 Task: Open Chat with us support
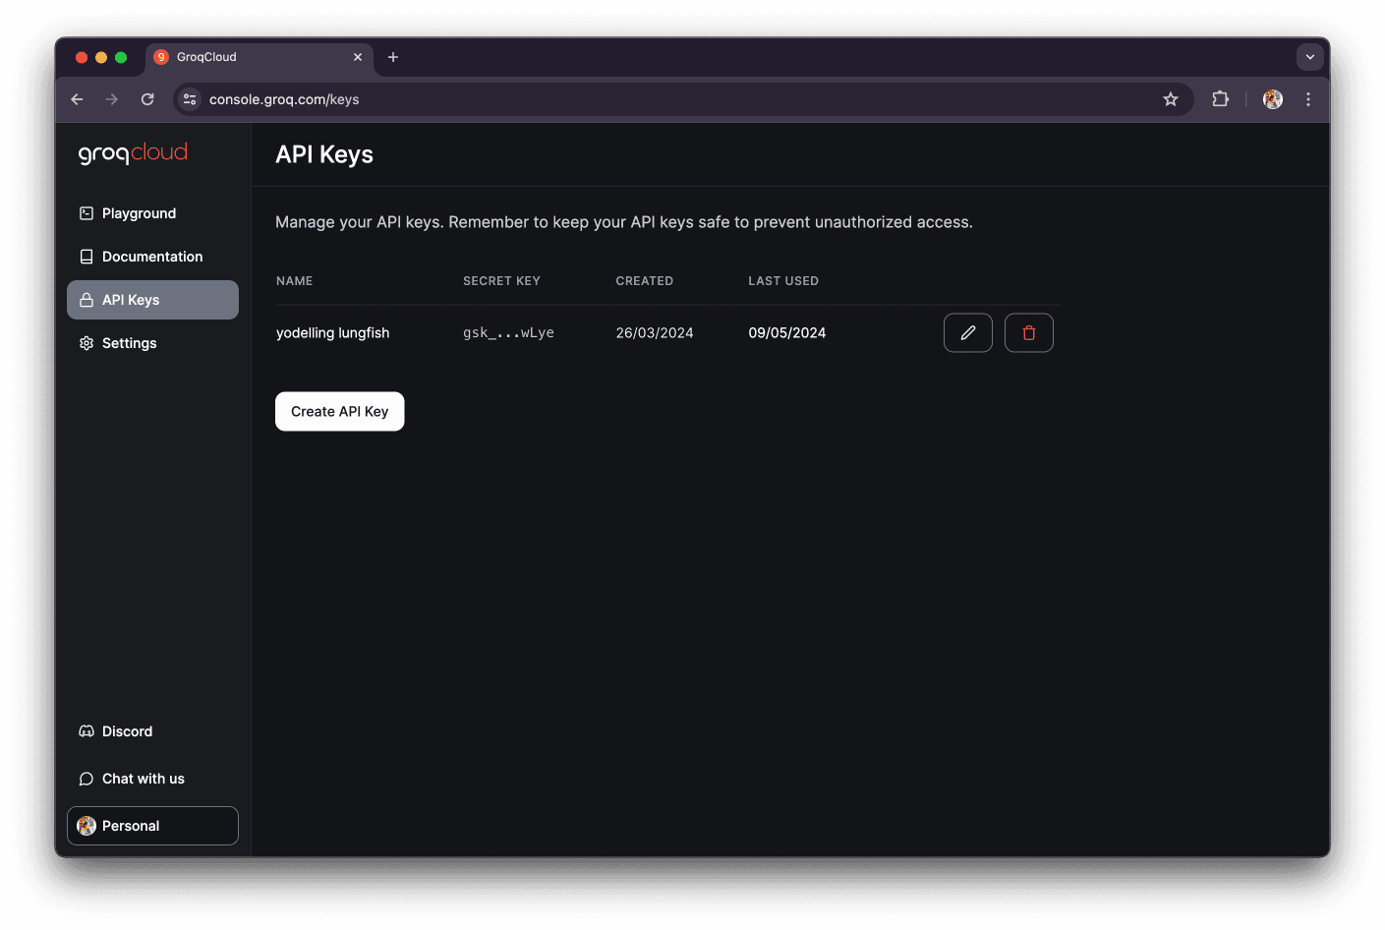click(x=87, y=778)
